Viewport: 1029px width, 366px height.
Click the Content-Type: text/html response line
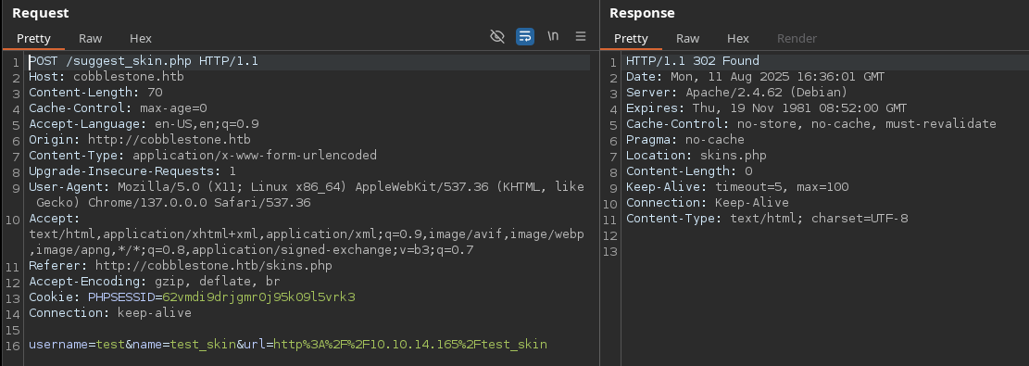click(x=767, y=219)
